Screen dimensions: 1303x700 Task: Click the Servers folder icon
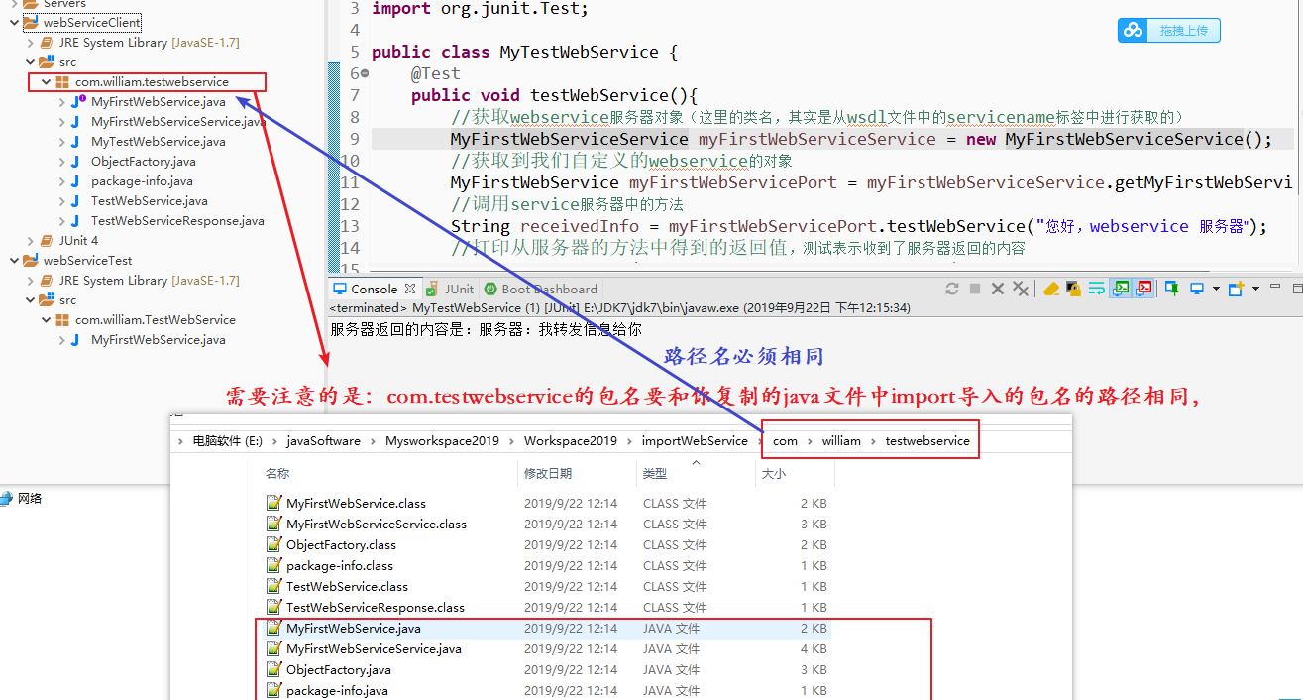[x=31, y=4]
